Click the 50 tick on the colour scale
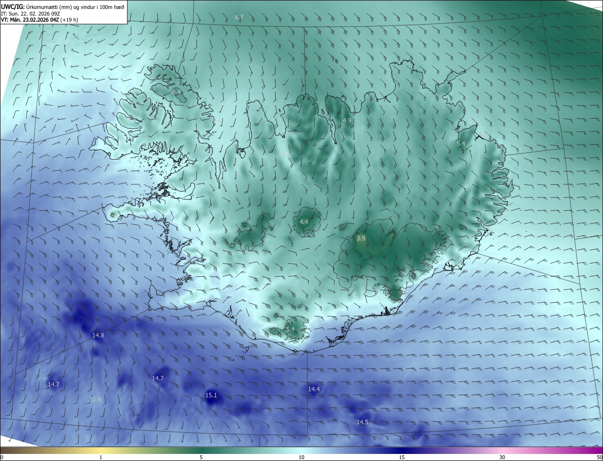603x461 pixels. pos(599,457)
